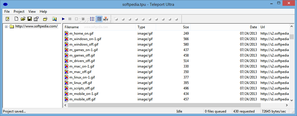Click the horizontal scrollbar left arrow
This screenshot has height=116, width=297.
[x=65, y=105]
